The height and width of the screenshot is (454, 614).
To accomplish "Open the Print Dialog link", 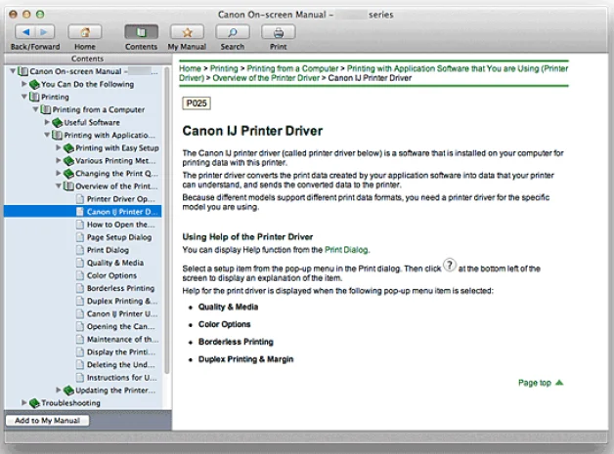I will (347, 250).
